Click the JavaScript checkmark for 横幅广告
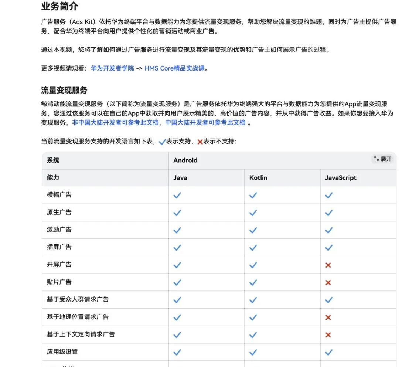 coord(329,195)
